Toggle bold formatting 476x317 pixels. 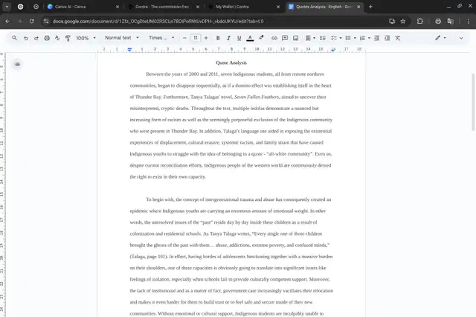point(218,38)
